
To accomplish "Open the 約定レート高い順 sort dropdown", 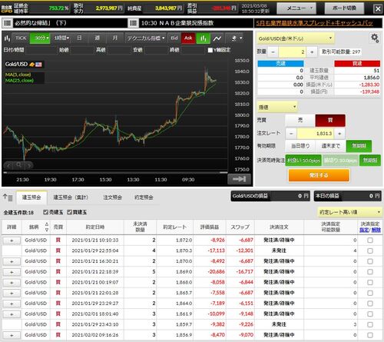I will (349, 212).
